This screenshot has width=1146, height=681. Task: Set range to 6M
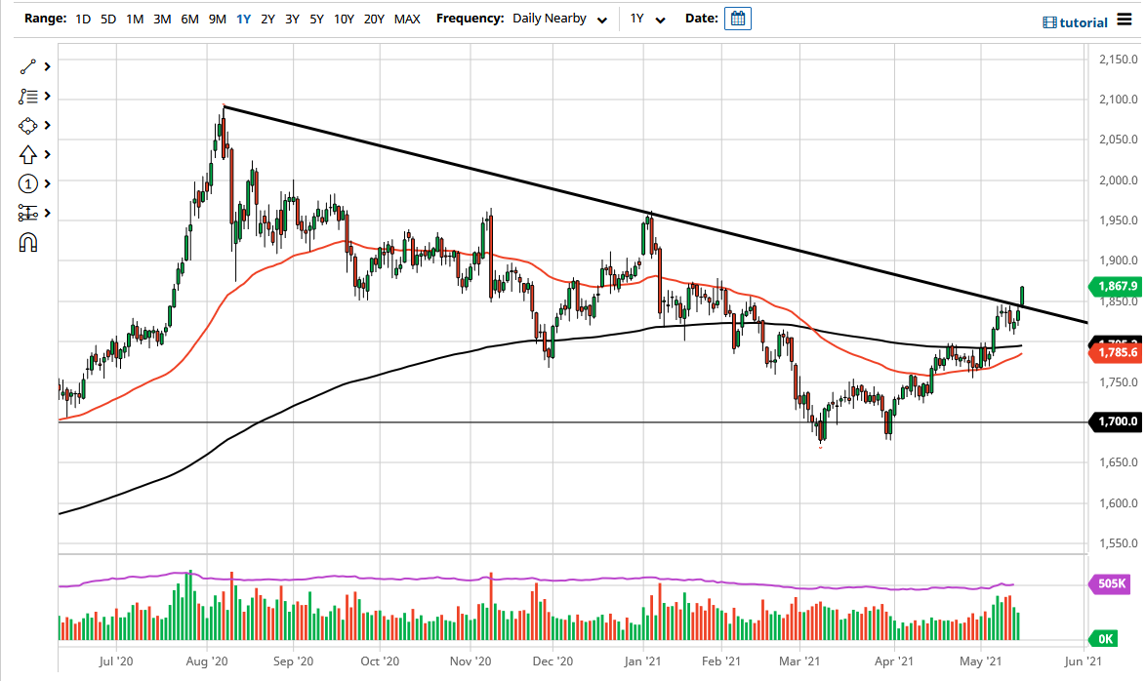click(x=190, y=19)
